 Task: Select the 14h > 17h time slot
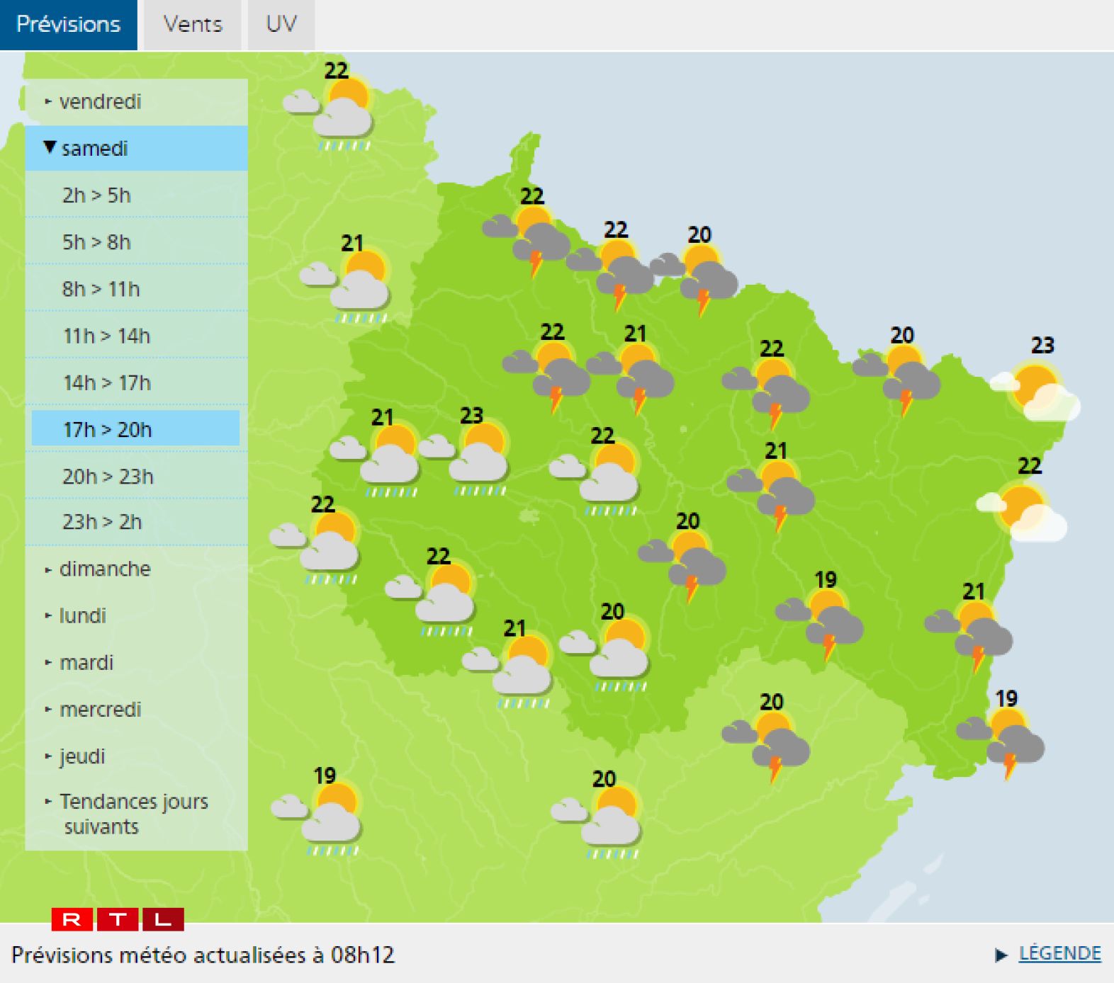107,383
